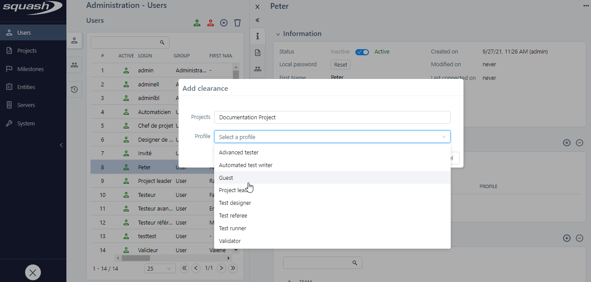Click the delete users trash icon
The width and height of the screenshot is (591, 282).
click(x=237, y=23)
